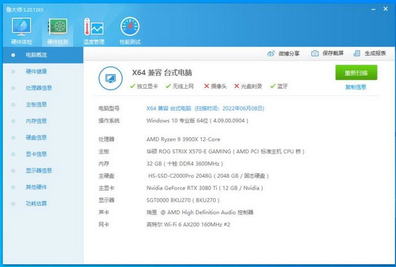The image size is (396, 267).
Task: Click the 复制信息 copy info link
Action: (x=356, y=87)
